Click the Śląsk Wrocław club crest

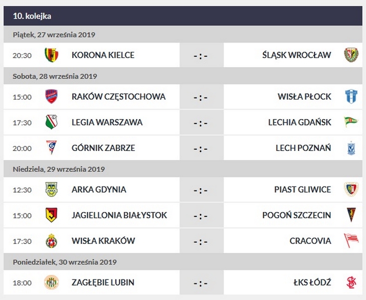click(x=351, y=55)
